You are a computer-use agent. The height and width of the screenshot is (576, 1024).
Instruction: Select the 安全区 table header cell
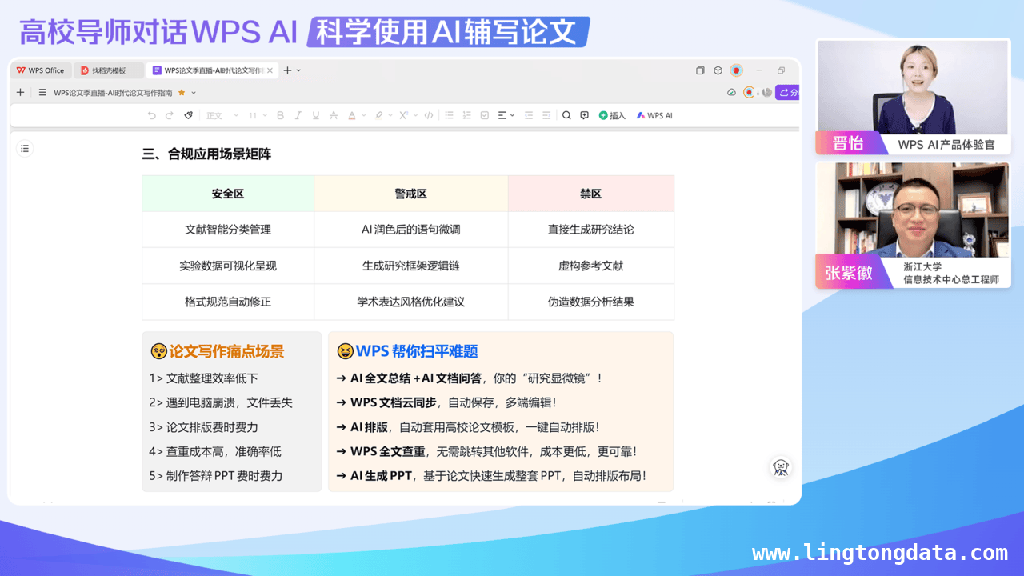[228, 194]
